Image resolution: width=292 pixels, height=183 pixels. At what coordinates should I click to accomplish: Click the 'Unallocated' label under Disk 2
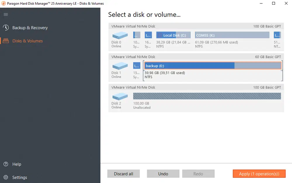pos(142,108)
